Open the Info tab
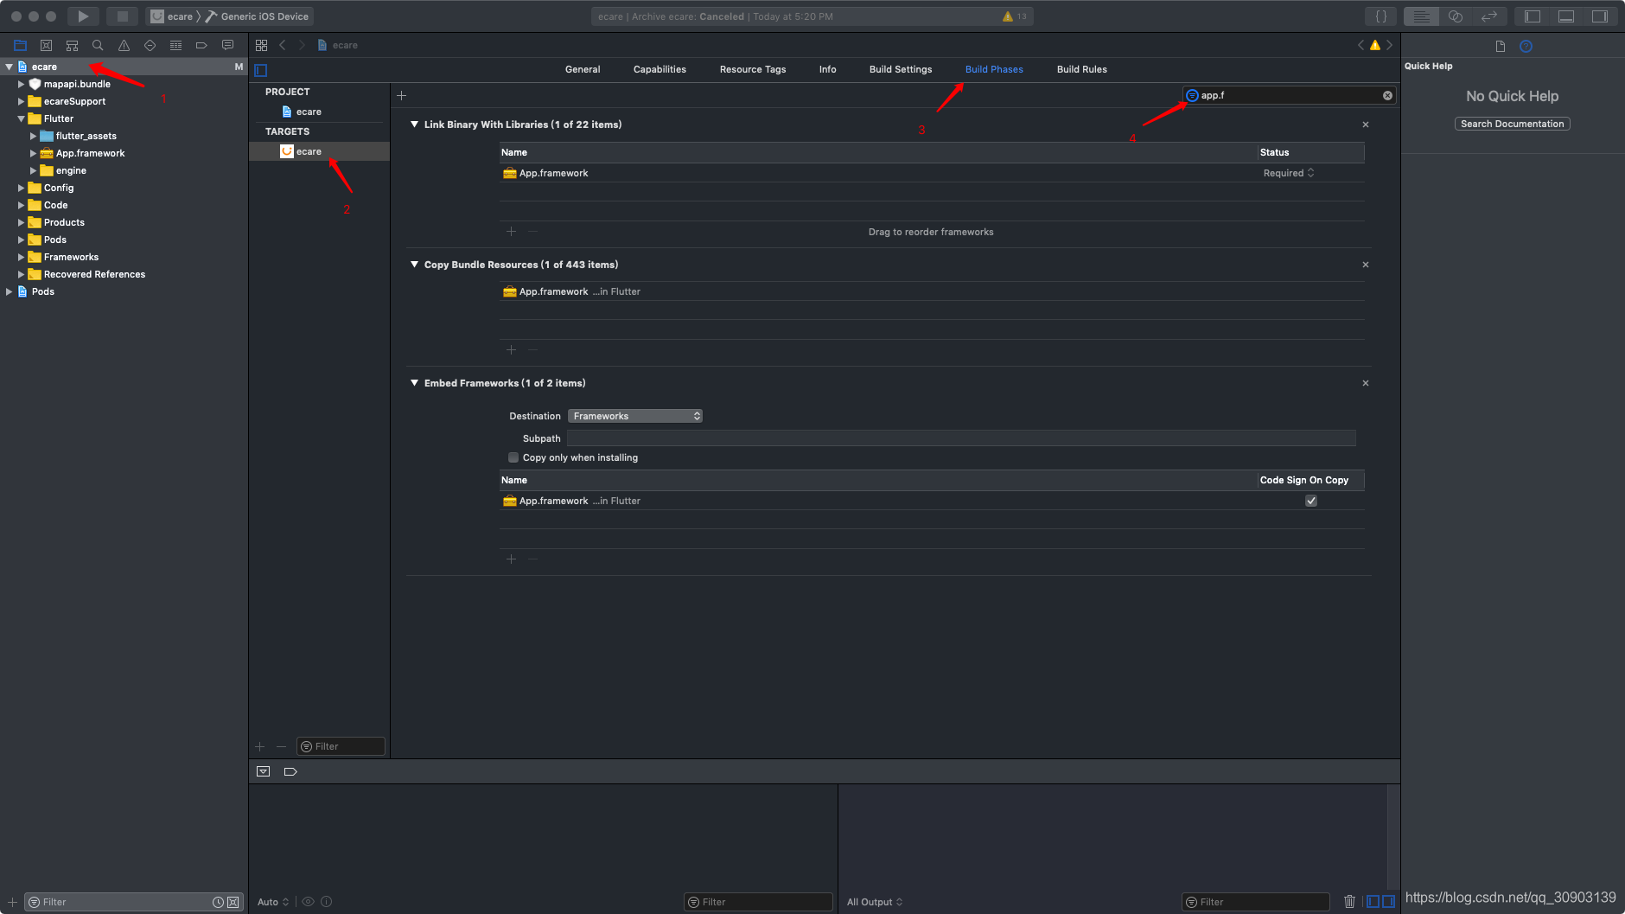Image resolution: width=1625 pixels, height=914 pixels. [827, 69]
